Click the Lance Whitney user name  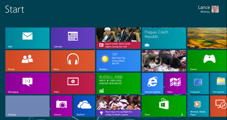204,9
